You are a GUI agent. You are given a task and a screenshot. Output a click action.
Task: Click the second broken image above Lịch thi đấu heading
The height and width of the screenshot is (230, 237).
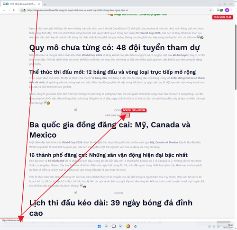click(x=76, y=192)
